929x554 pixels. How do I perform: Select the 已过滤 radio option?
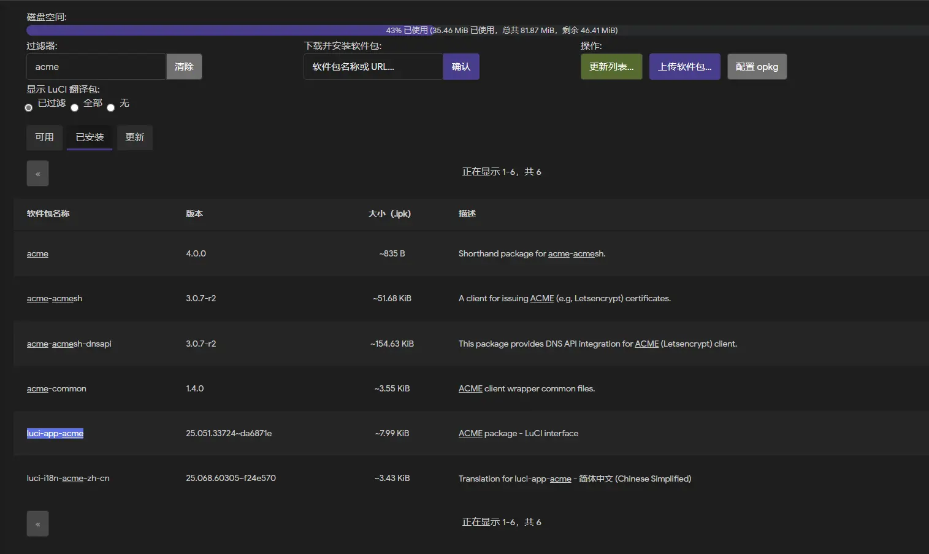click(29, 108)
